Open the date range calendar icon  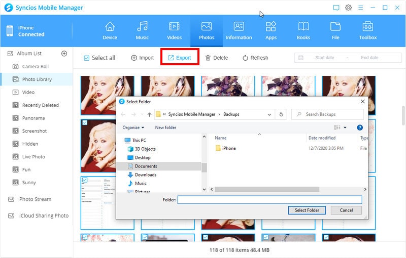tap(300, 58)
